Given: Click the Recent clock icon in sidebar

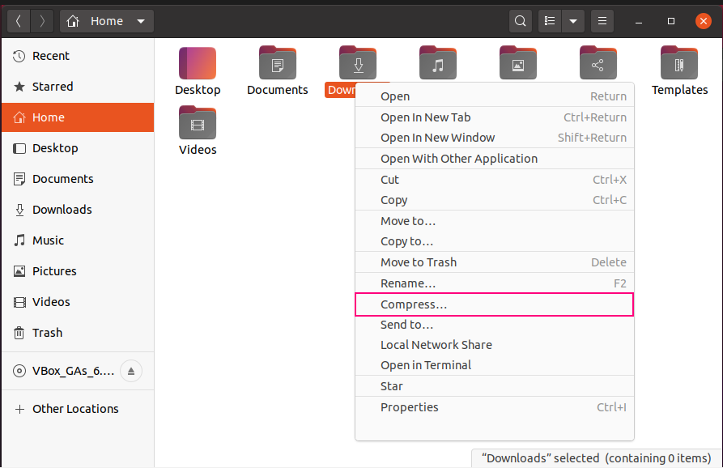Looking at the screenshot, I should (x=19, y=56).
